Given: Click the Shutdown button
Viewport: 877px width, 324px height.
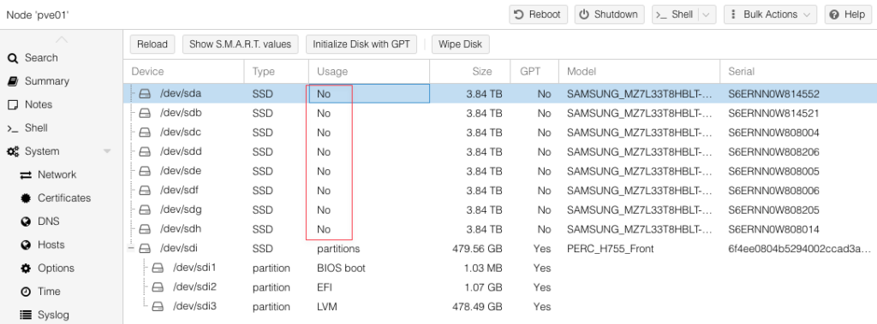Looking at the screenshot, I should [x=609, y=15].
